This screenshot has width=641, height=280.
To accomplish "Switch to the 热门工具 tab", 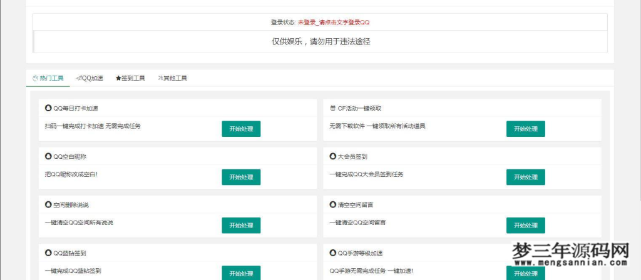I will [x=48, y=78].
